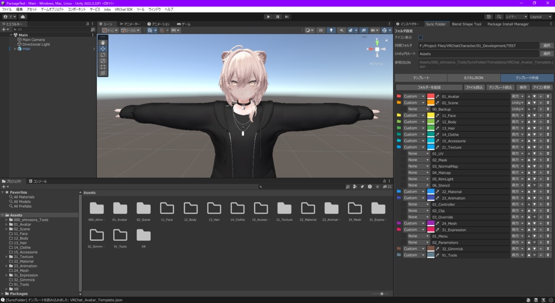Image resolution: width=555 pixels, height=303 pixels.
Task: Click the search icon in top toolbar
Action: coord(499,17)
